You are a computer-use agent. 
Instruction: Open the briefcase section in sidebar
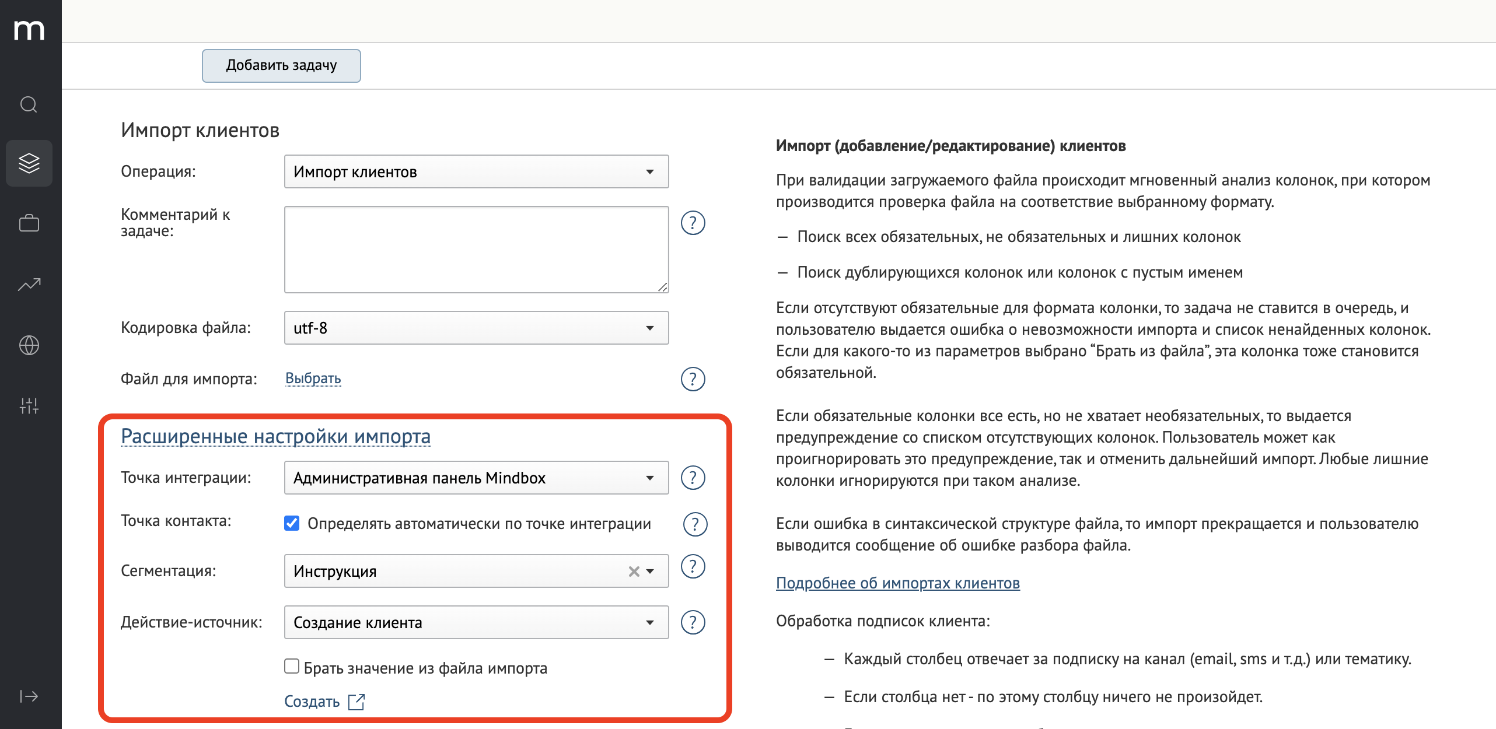point(29,223)
